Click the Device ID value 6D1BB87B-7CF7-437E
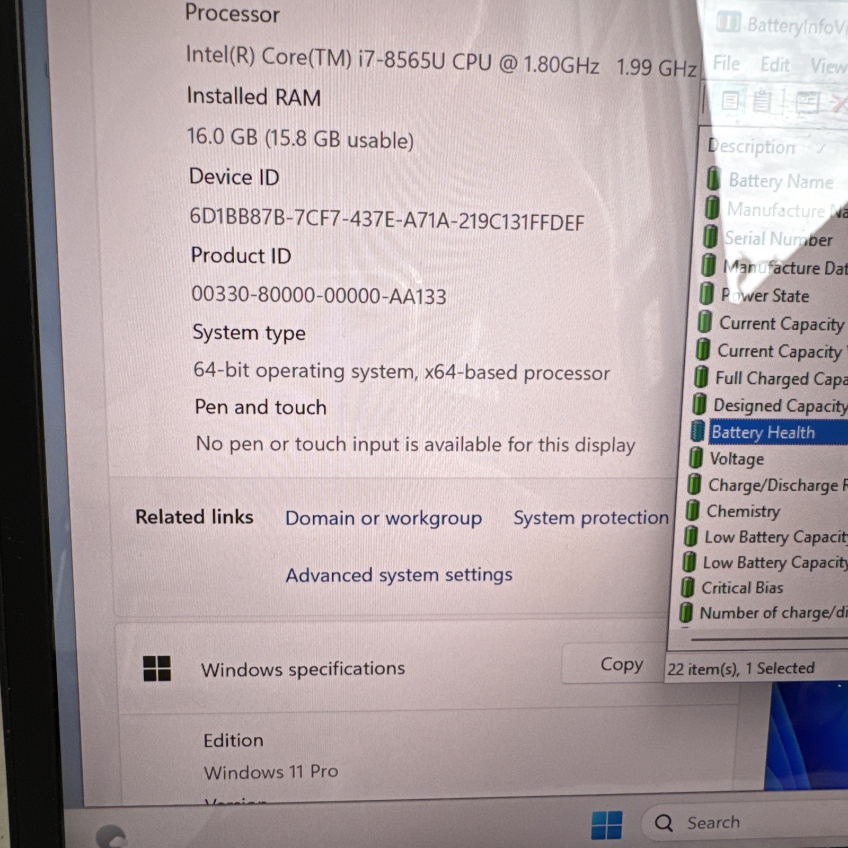This screenshot has height=848, width=848. click(x=387, y=219)
